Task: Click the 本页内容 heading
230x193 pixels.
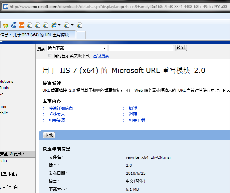Action: click(x=52, y=101)
